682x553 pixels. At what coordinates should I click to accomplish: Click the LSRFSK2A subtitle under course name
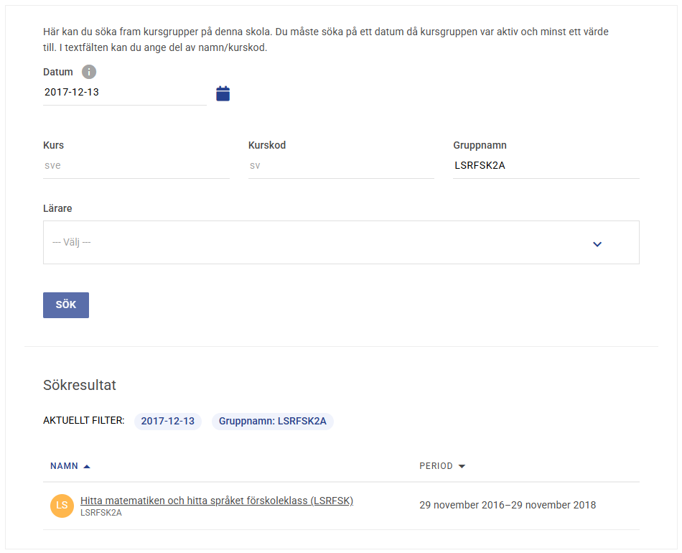tap(101, 513)
